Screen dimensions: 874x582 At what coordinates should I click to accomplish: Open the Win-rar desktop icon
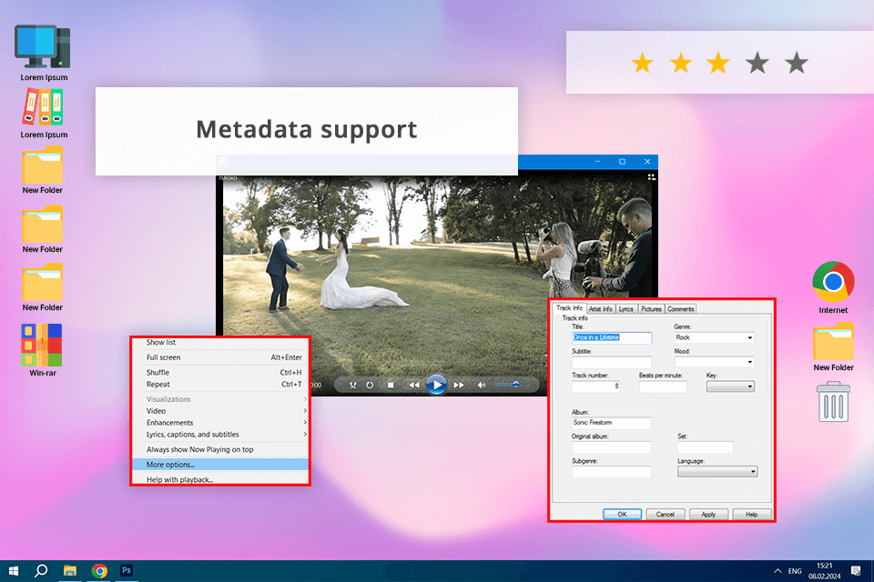(x=43, y=345)
